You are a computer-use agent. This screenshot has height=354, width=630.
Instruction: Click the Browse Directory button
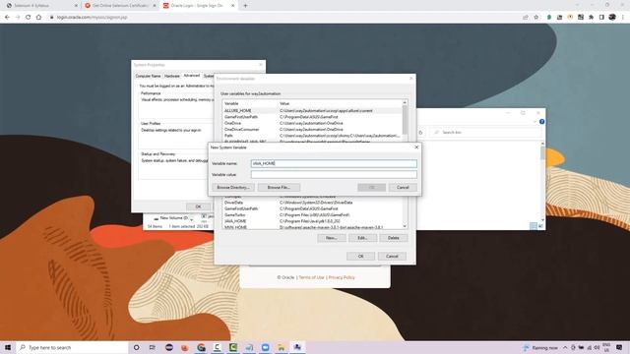(233, 188)
